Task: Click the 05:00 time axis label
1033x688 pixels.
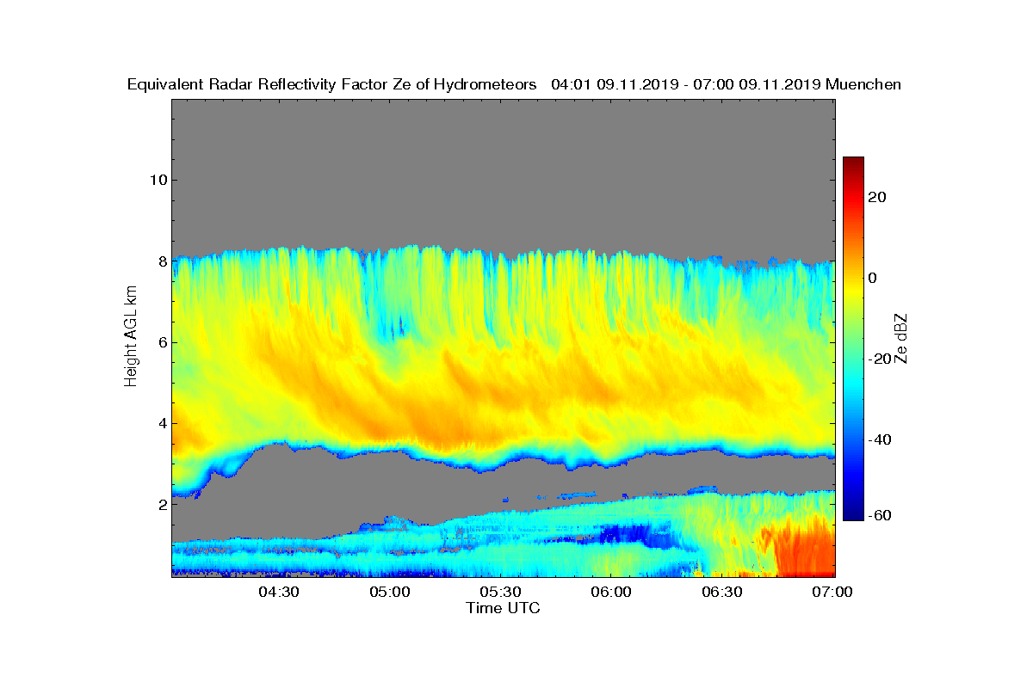Action: [389, 593]
